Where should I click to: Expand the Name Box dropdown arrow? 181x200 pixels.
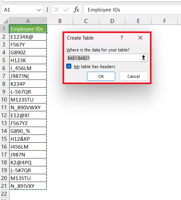(x=39, y=10)
